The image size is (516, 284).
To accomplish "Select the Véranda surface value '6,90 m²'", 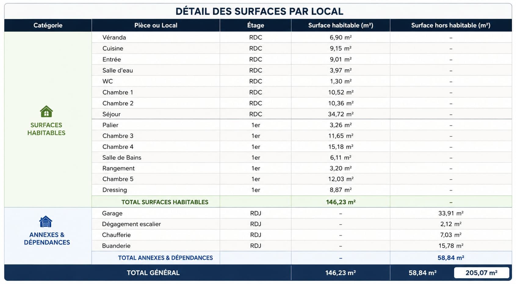I will point(341,38).
